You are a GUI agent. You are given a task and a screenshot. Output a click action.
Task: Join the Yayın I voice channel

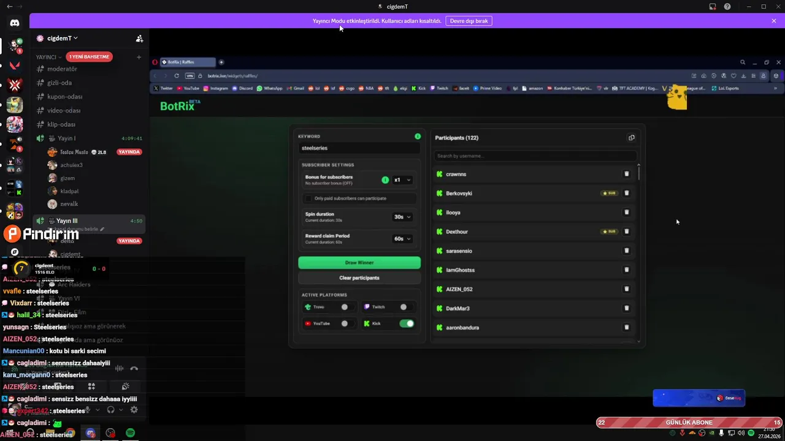(89, 138)
